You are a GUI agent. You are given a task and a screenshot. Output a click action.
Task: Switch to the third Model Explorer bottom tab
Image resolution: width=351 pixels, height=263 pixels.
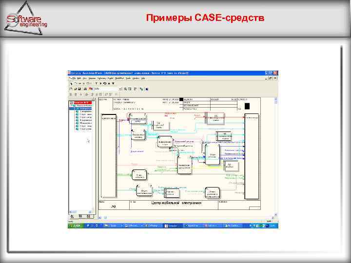pyautogui.click(x=88, y=216)
